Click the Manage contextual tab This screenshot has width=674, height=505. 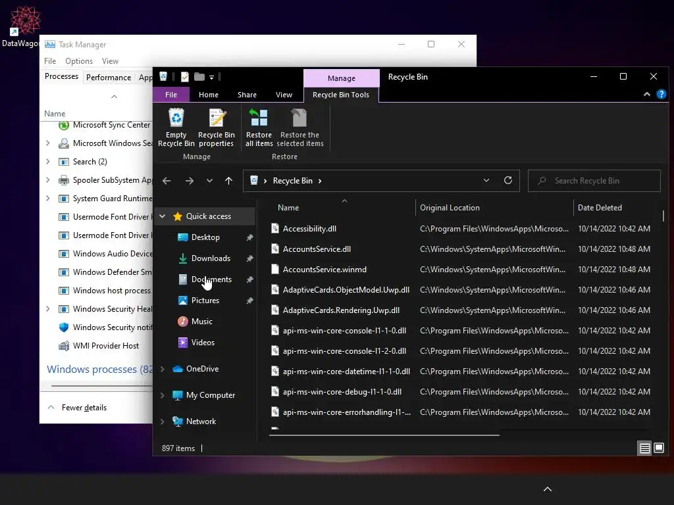(342, 78)
